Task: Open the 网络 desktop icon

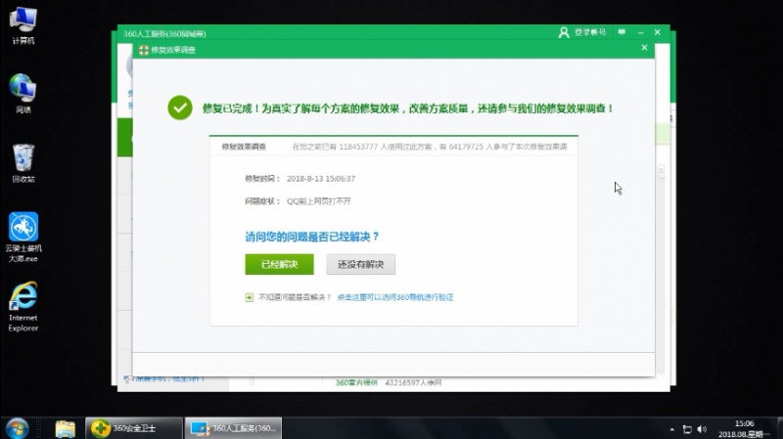Action: click(23, 94)
